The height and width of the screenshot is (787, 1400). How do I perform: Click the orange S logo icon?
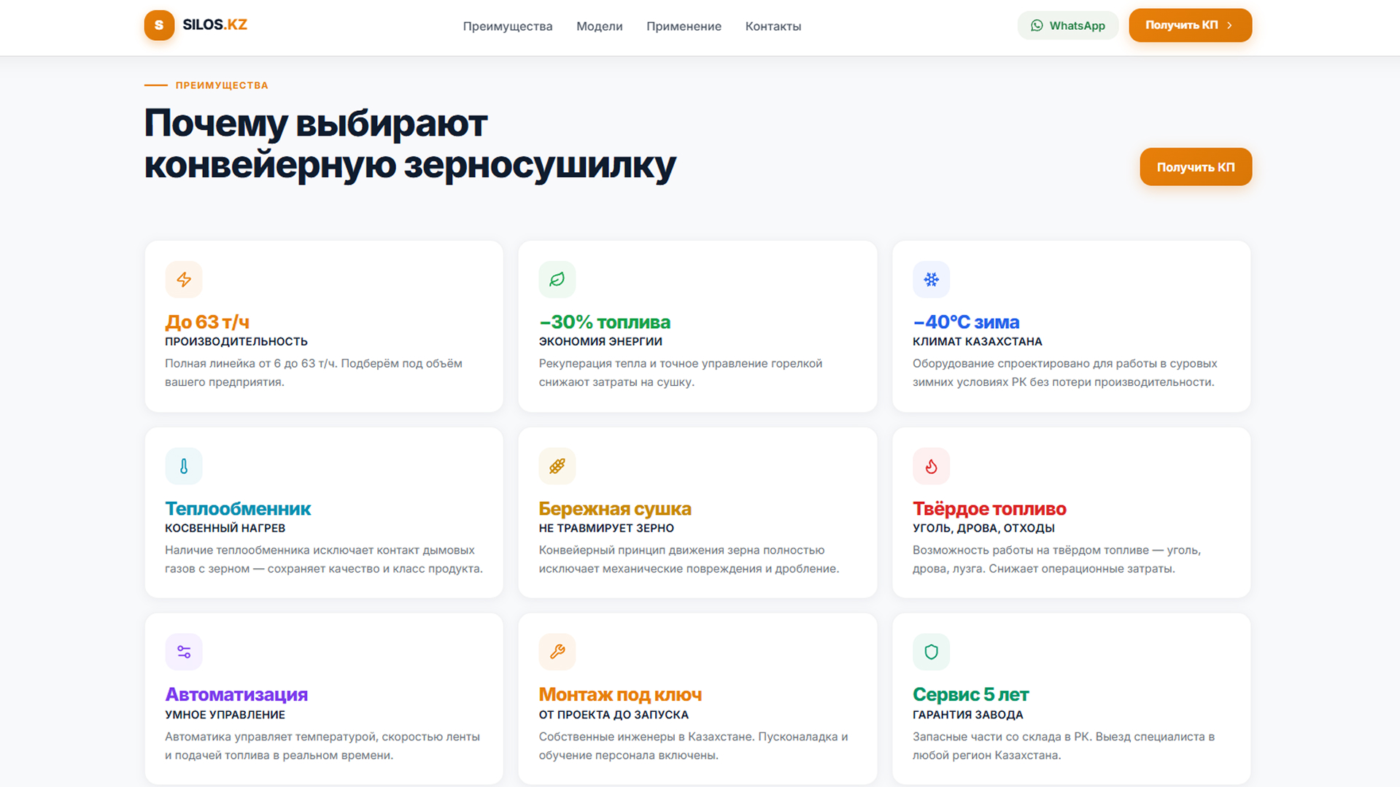click(x=159, y=26)
